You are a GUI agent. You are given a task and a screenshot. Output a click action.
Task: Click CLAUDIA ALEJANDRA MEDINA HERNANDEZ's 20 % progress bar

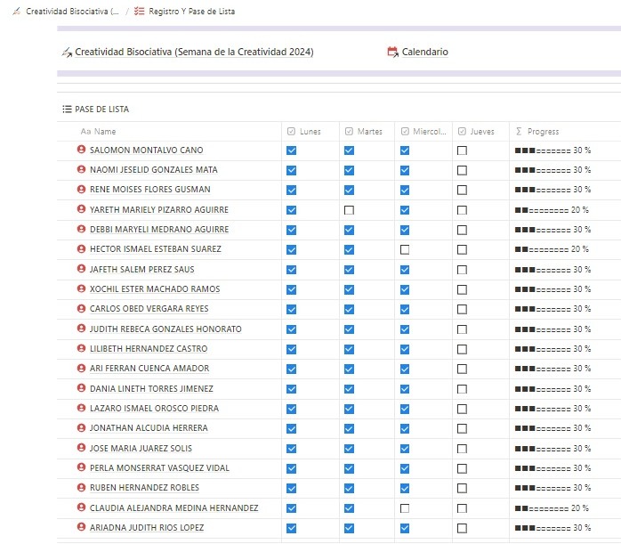552,508
